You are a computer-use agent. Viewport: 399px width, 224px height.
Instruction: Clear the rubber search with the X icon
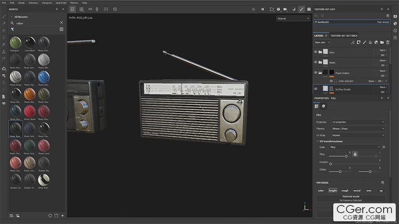coord(62,23)
